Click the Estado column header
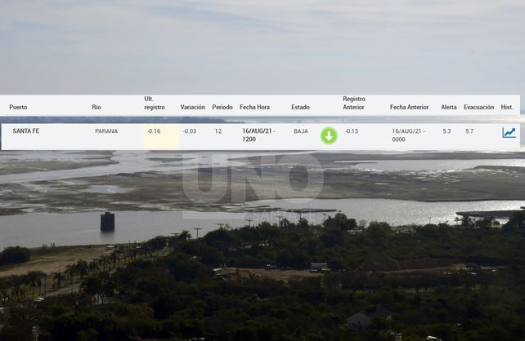Screen dimensions: 525x341 [x=300, y=107]
